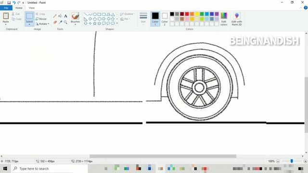The image size is (308, 173).
Task: Pick the red color swatch
Action: [187, 14]
